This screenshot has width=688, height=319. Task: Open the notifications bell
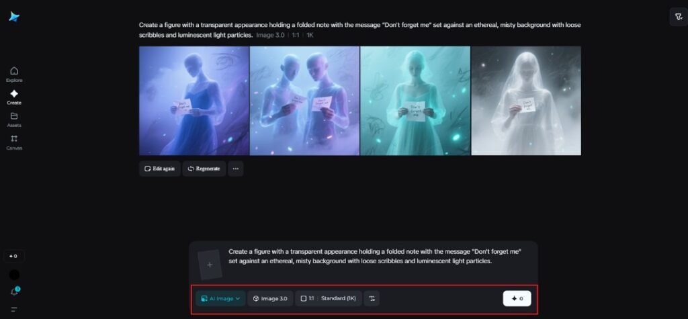tap(14, 291)
